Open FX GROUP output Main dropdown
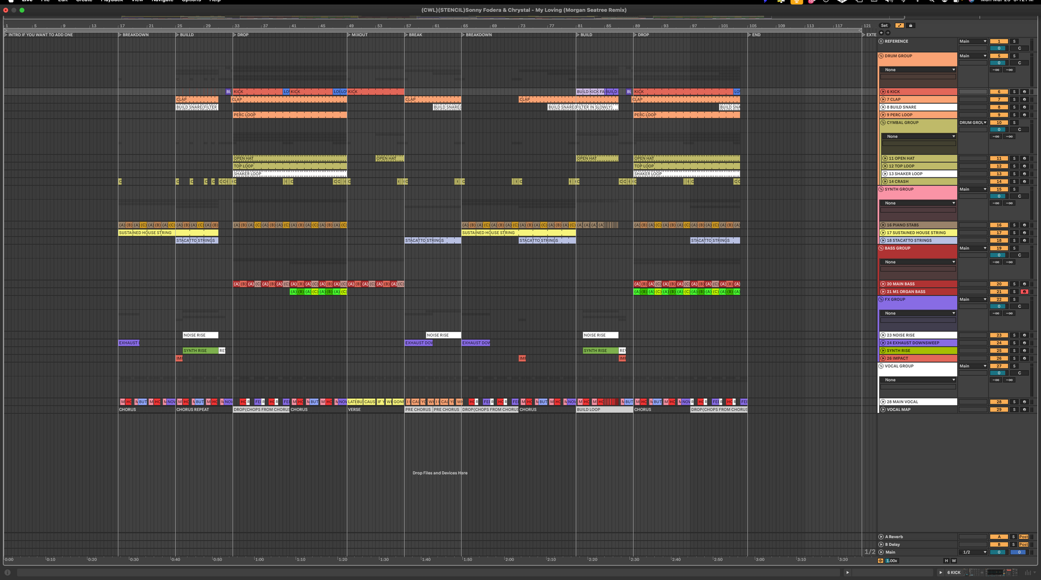 click(973, 300)
